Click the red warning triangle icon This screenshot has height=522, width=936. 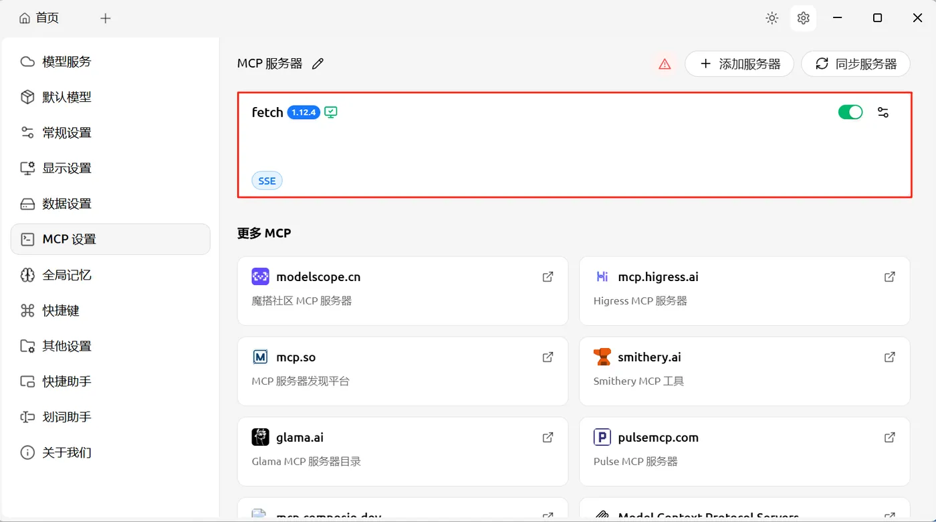[665, 64]
